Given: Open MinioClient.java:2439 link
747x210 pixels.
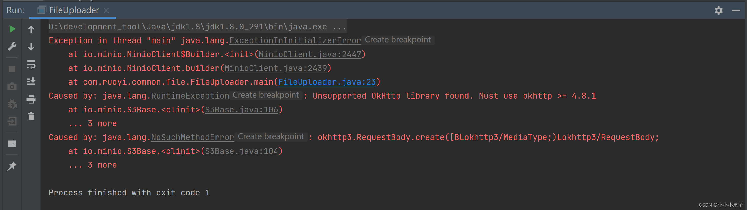Looking at the screenshot, I should coord(276,68).
